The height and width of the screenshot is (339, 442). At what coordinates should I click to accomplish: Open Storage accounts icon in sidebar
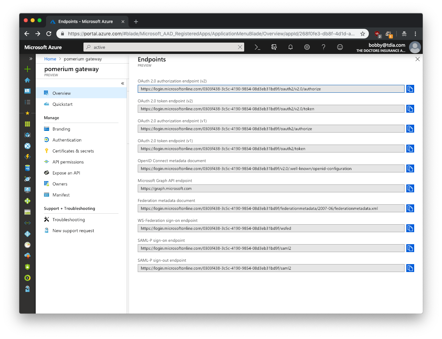[x=27, y=212]
